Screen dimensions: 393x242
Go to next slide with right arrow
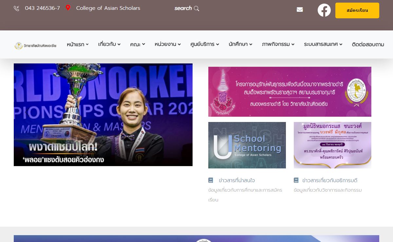(179, 112)
